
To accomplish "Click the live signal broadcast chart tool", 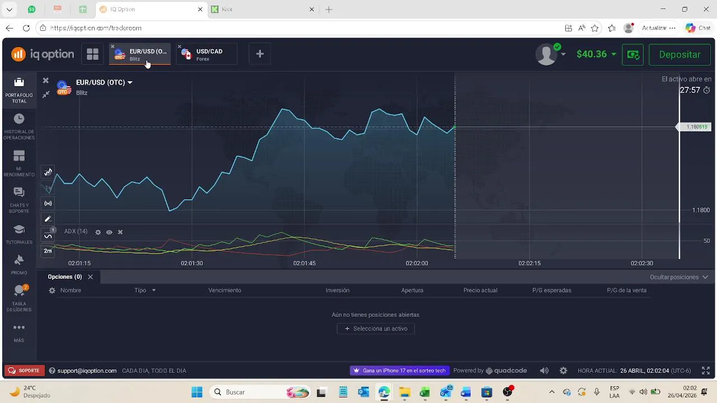I will 48,204.
